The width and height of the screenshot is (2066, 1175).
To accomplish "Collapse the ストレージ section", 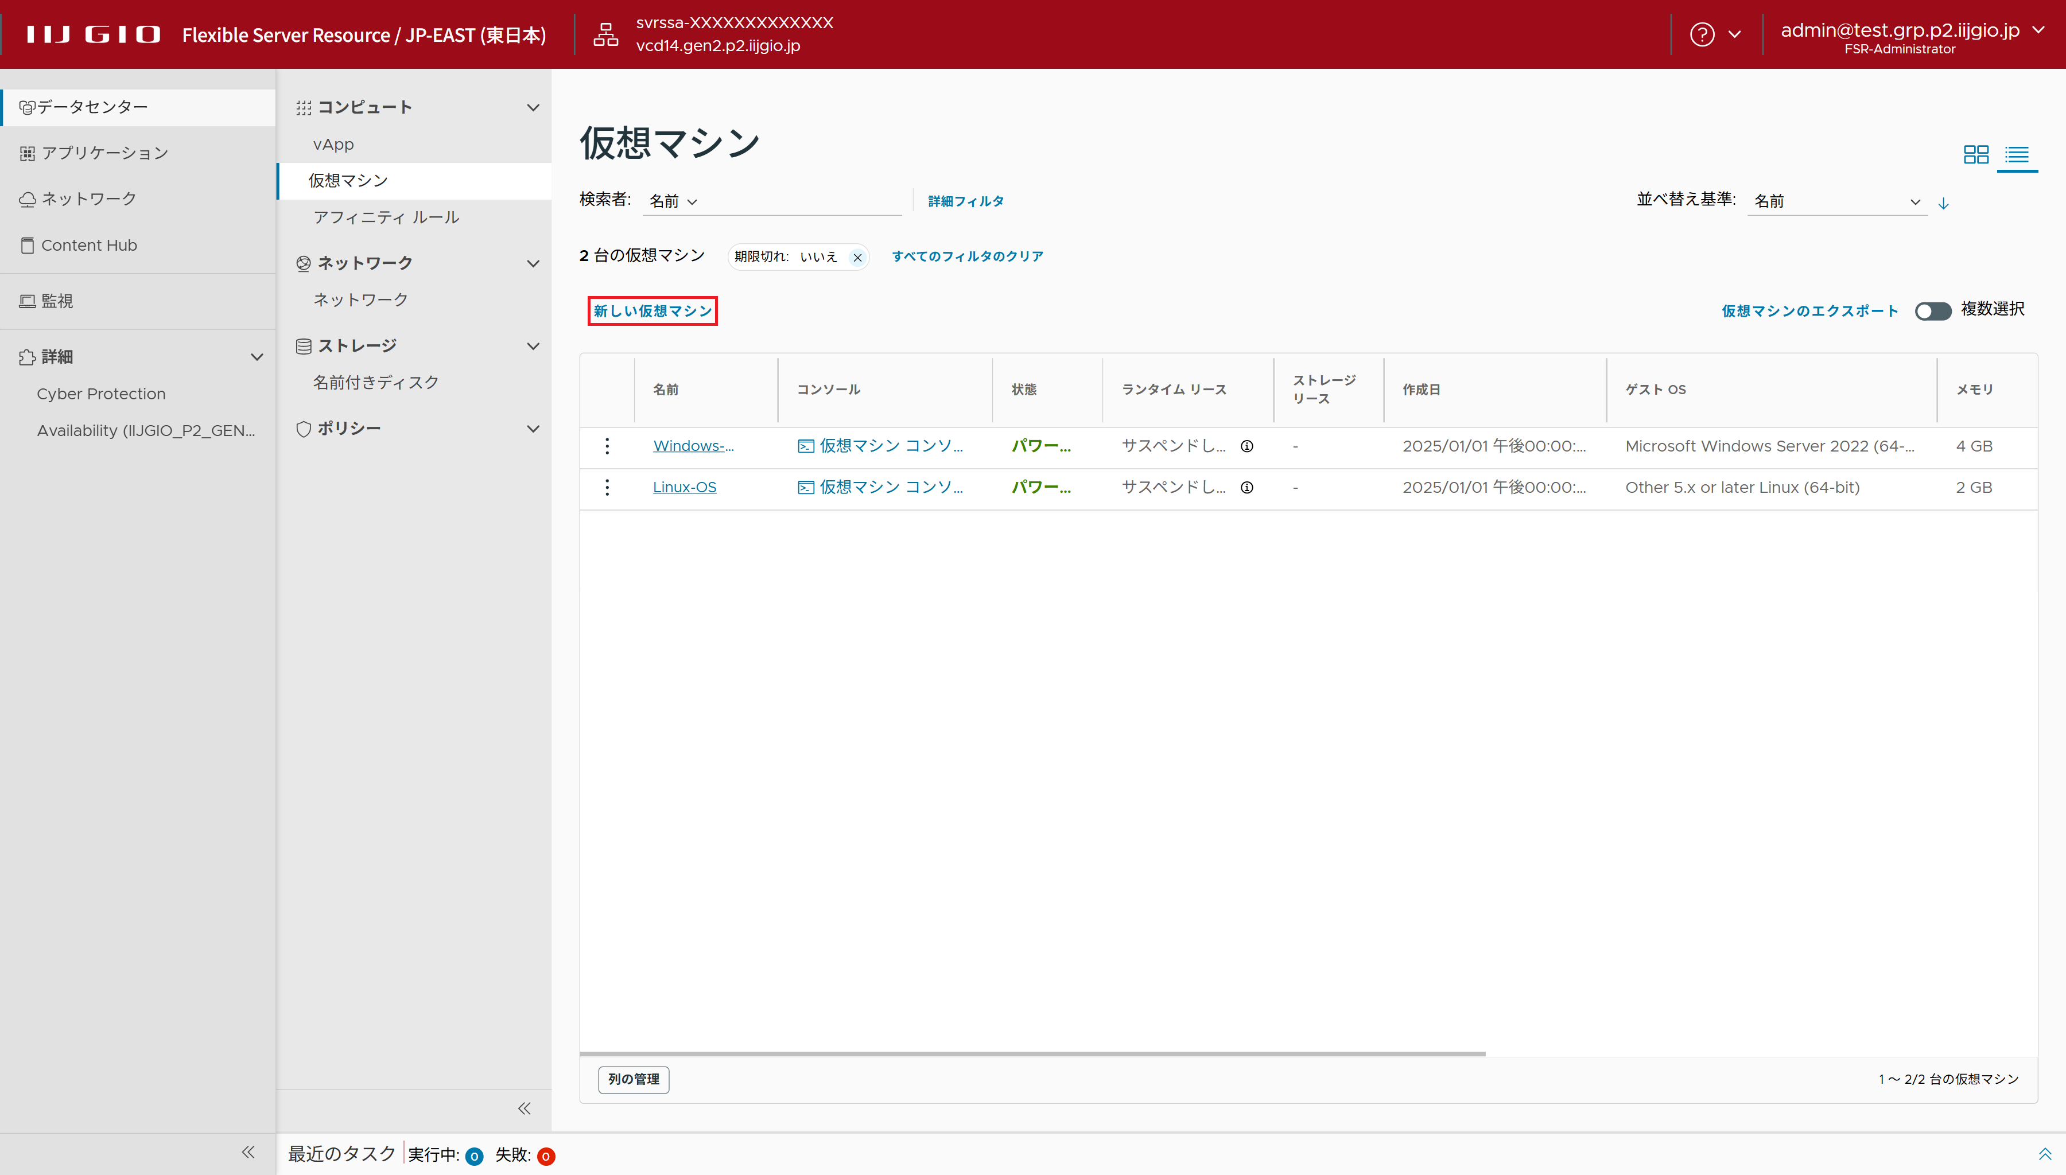I will (x=533, y=346).
